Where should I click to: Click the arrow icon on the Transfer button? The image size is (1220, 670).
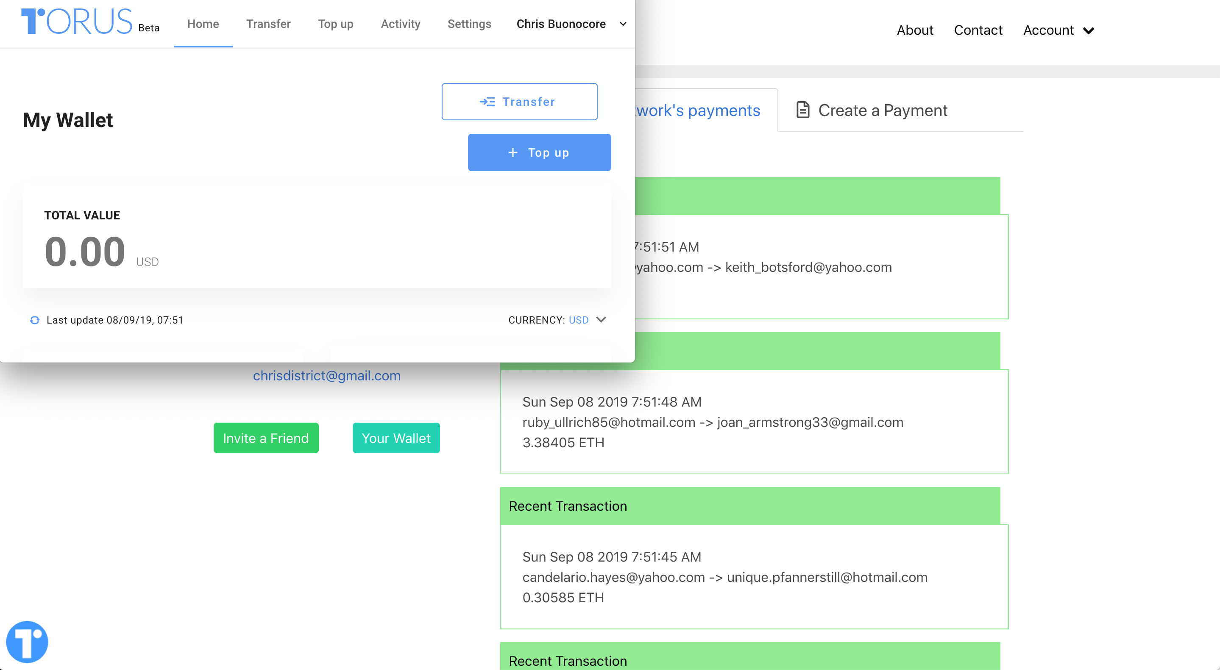[487, 102]
